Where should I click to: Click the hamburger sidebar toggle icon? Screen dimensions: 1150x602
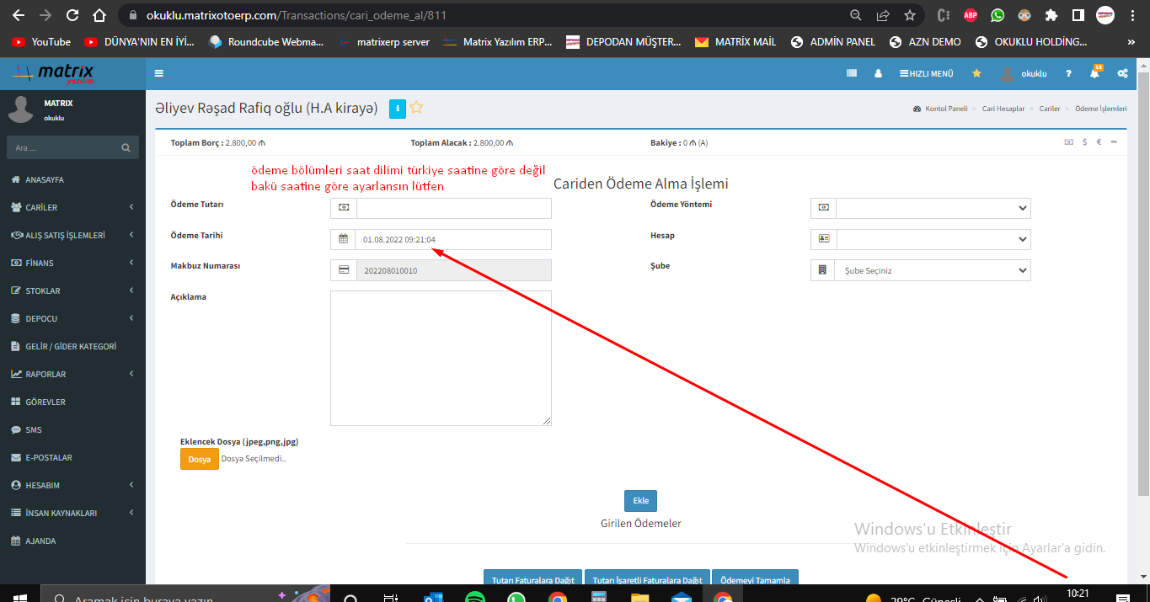pos(158,73)
